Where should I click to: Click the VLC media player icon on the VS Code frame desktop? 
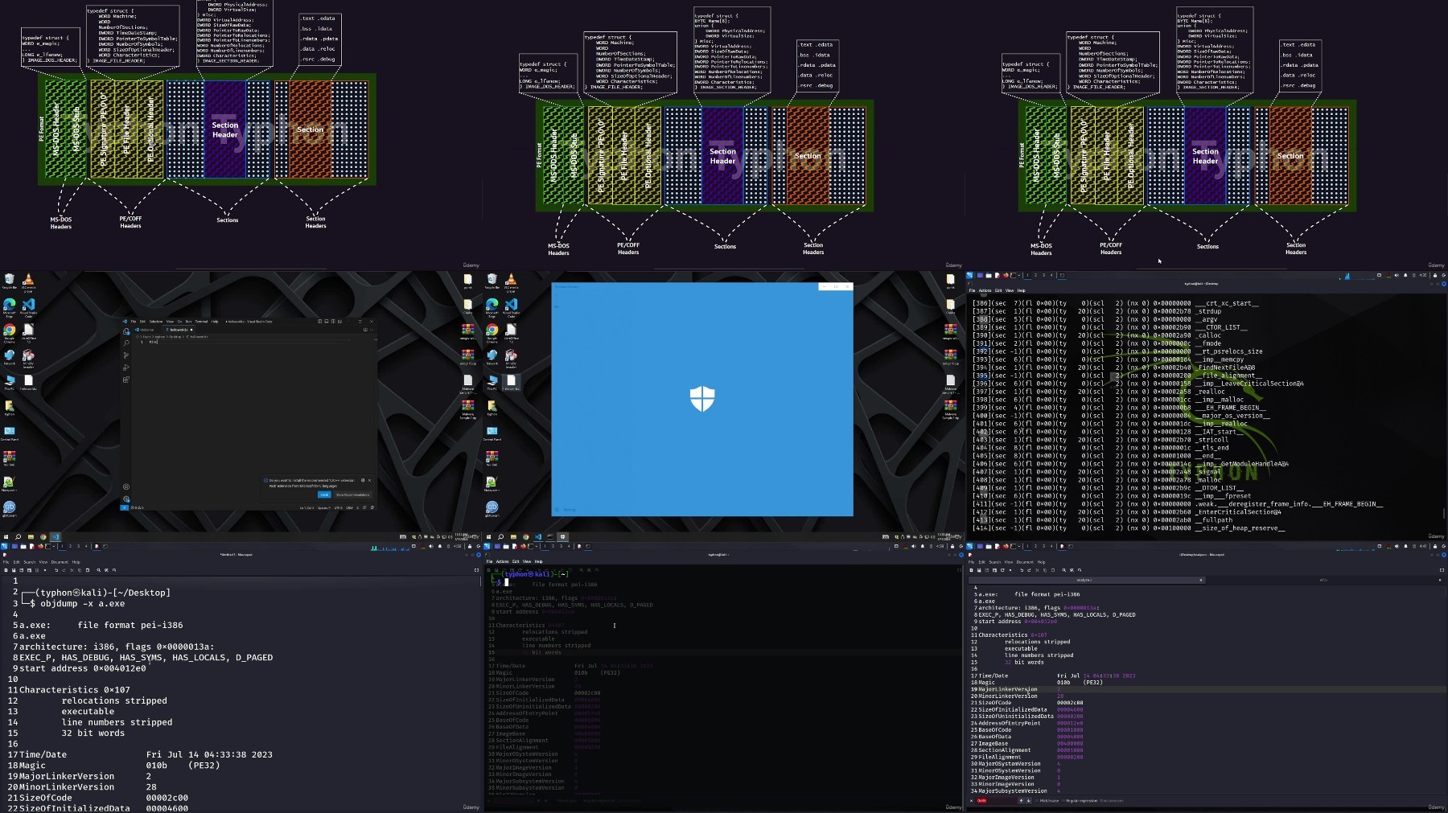click(28, 280)
